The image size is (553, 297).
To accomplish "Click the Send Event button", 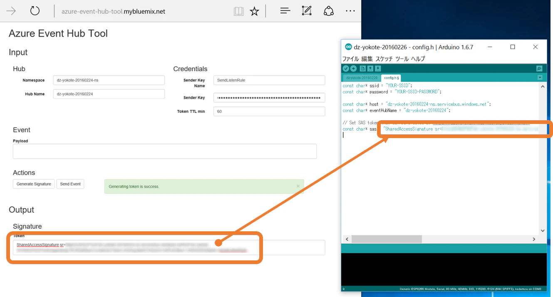I will [70, 184].
